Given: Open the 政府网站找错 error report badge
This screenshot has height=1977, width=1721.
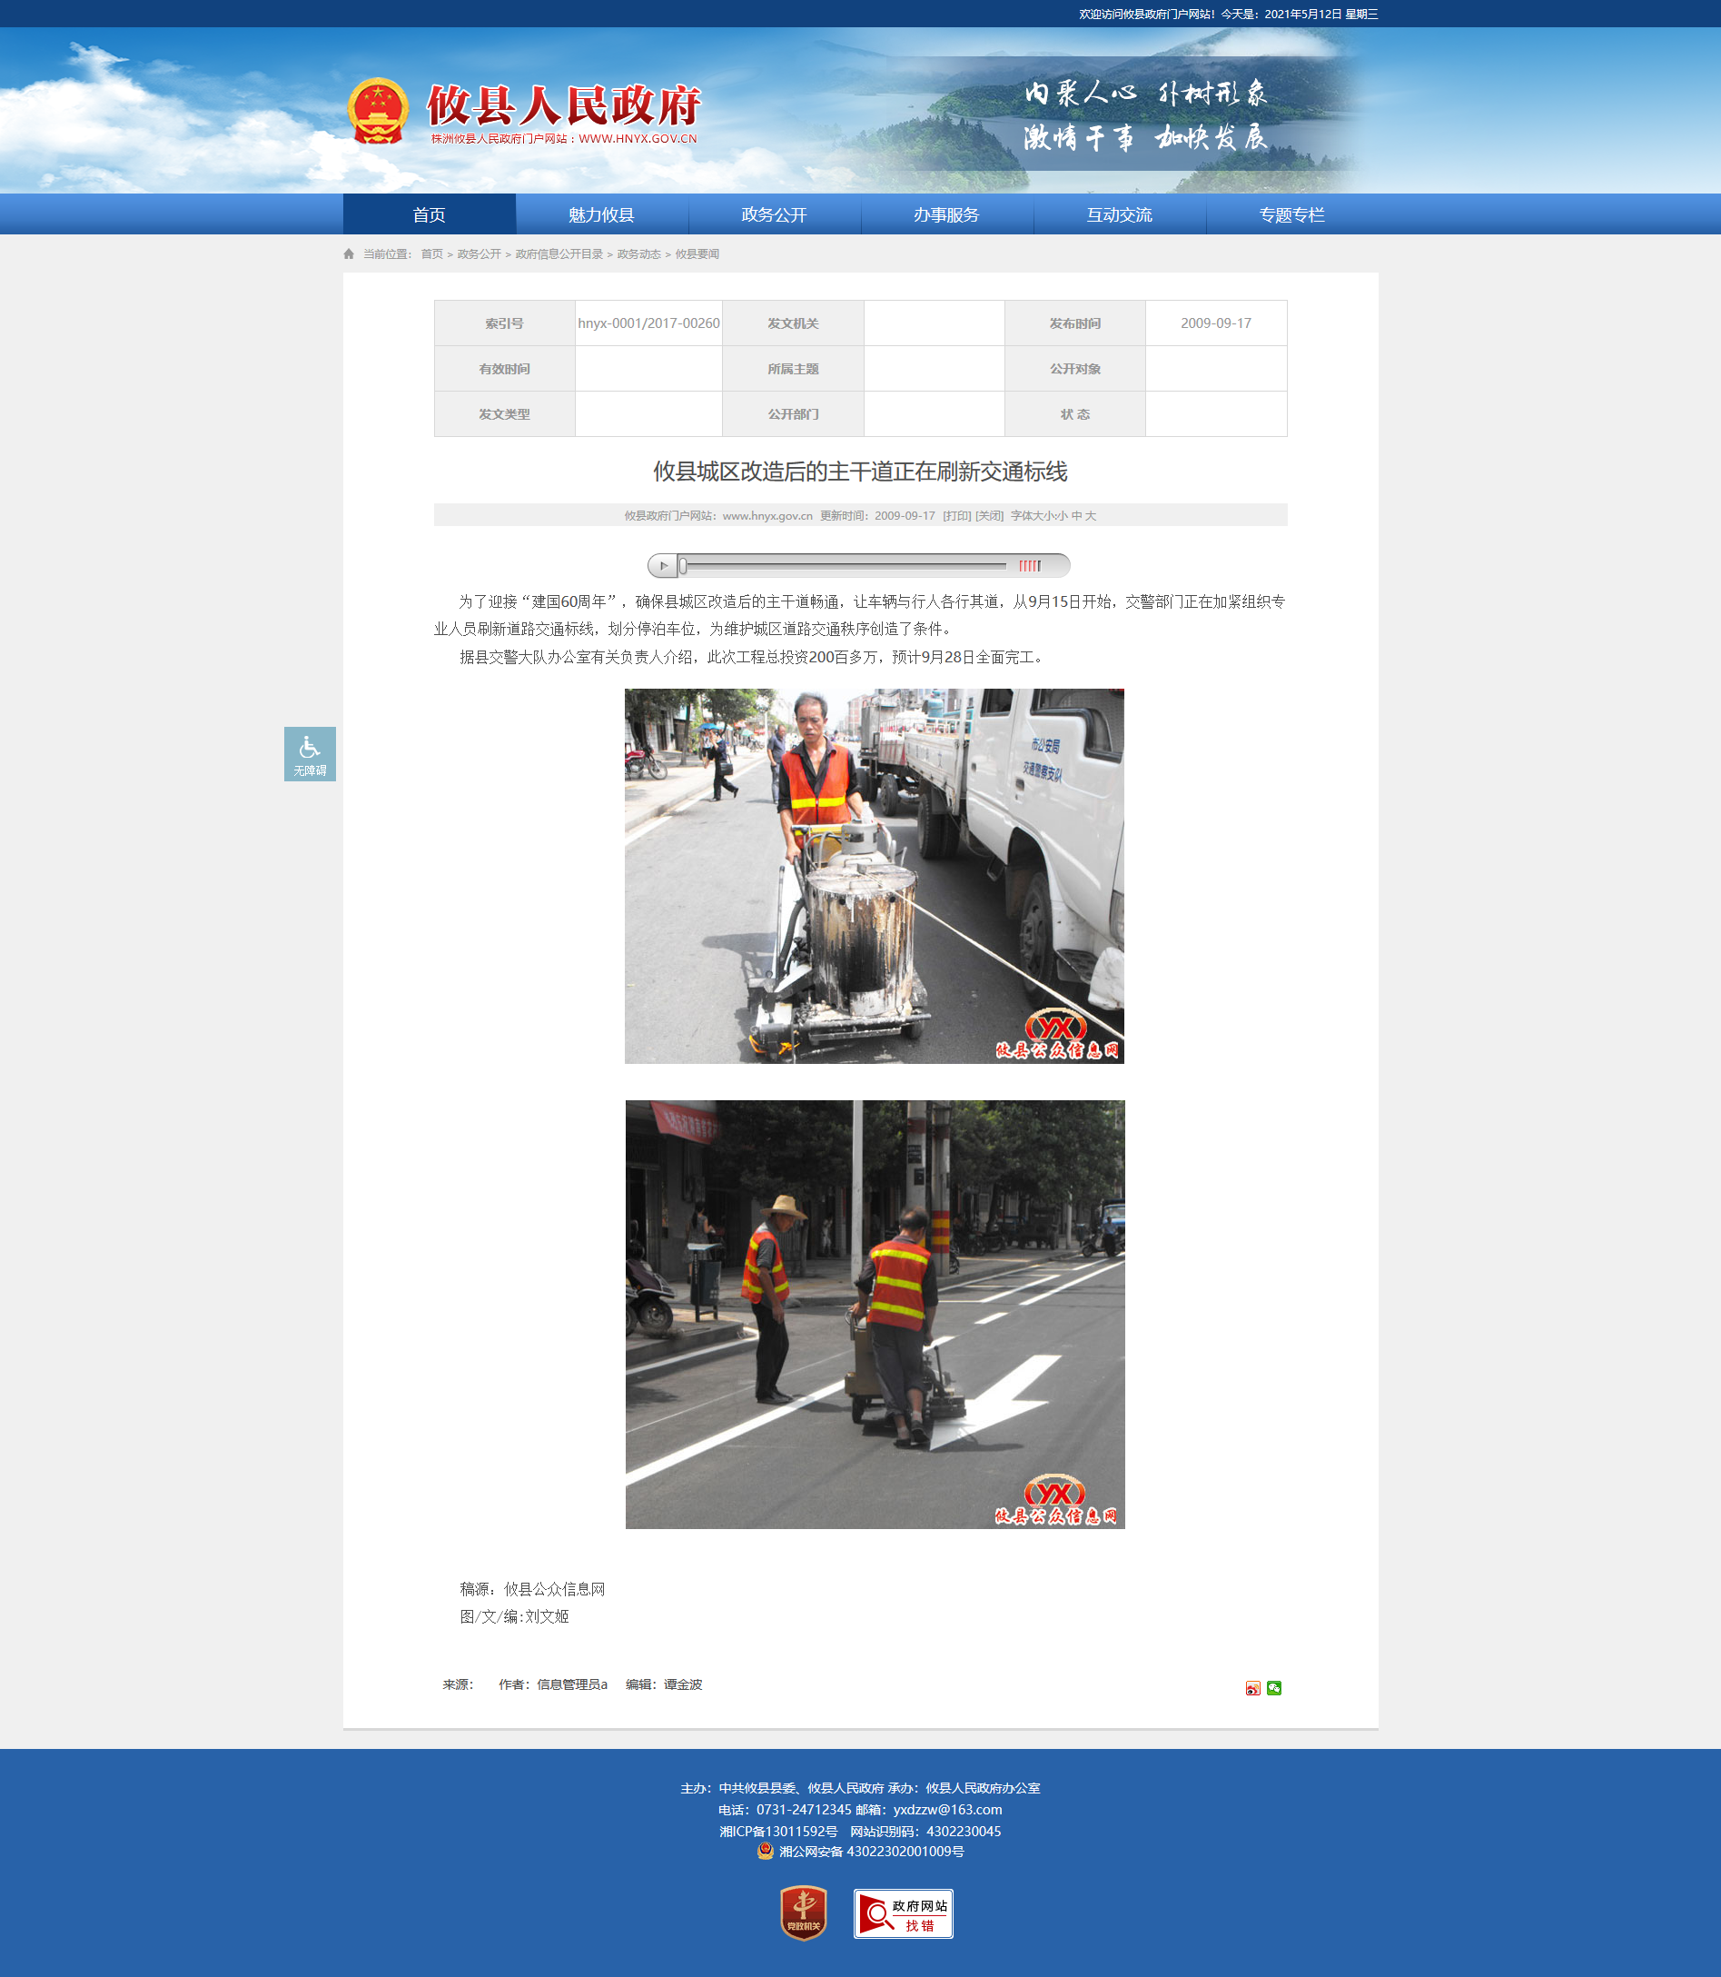Looking at the screenshot, I should (x=903, y=1913).
